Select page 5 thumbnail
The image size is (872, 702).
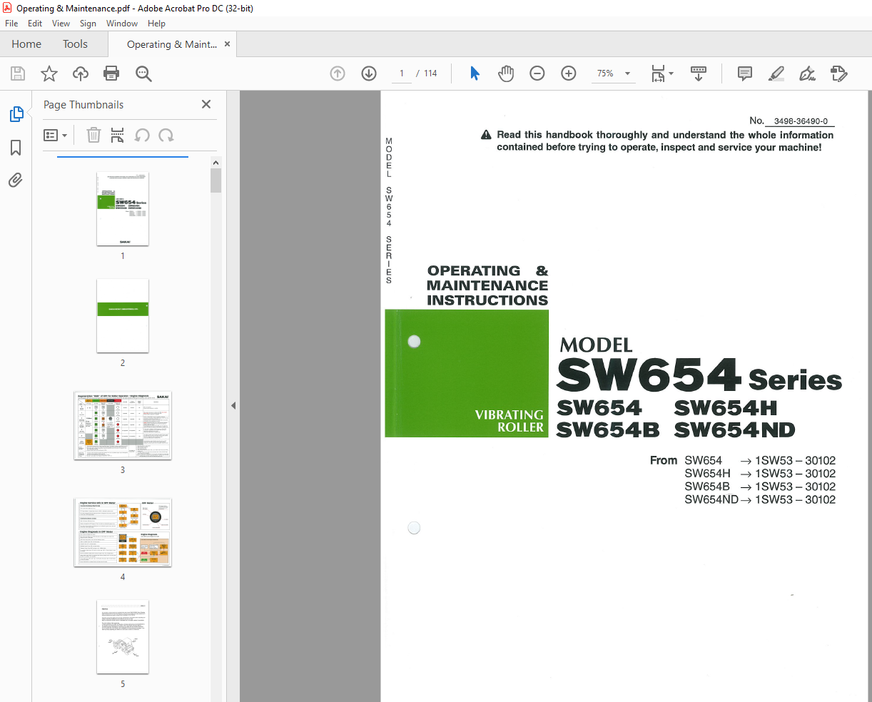[123, 637]
